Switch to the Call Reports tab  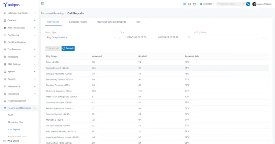[x=53, y=22]
